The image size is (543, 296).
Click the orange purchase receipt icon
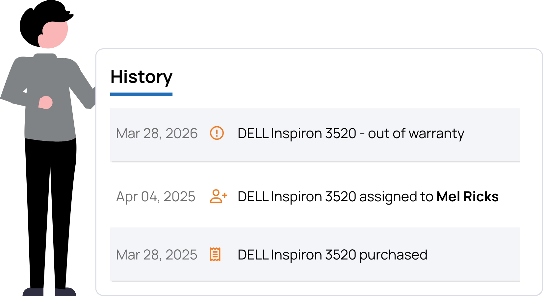click(x=215, y=255)
